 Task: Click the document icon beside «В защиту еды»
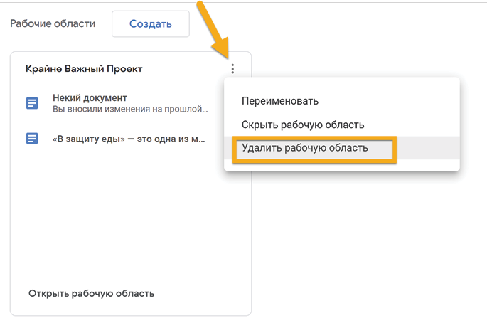(x=32, y=138)
